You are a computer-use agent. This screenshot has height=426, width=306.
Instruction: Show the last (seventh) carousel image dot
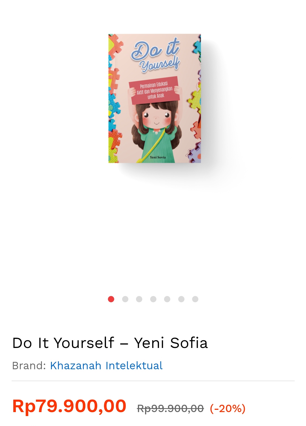(x=195, y=299)
